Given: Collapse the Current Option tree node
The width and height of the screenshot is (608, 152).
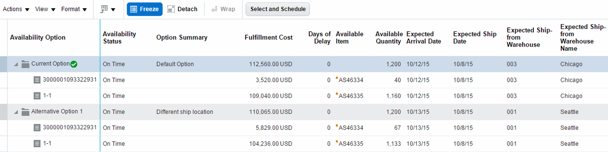Looking at the screenshot, I should coord(16,65).
